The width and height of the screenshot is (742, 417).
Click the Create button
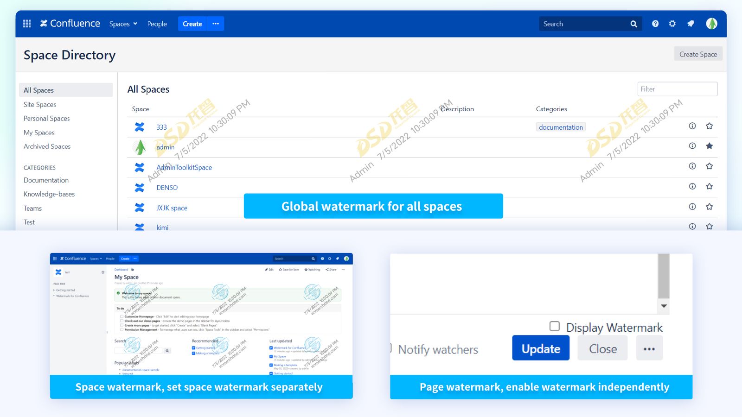192,24
